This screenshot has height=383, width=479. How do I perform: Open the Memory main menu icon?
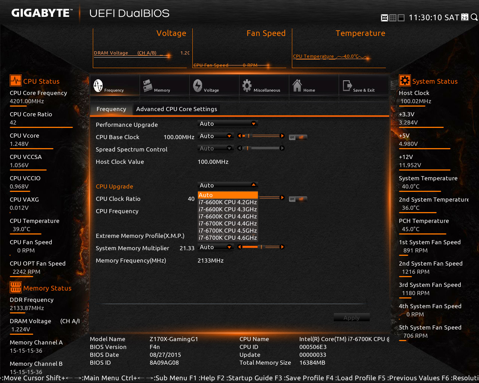(x=148, y=86)
